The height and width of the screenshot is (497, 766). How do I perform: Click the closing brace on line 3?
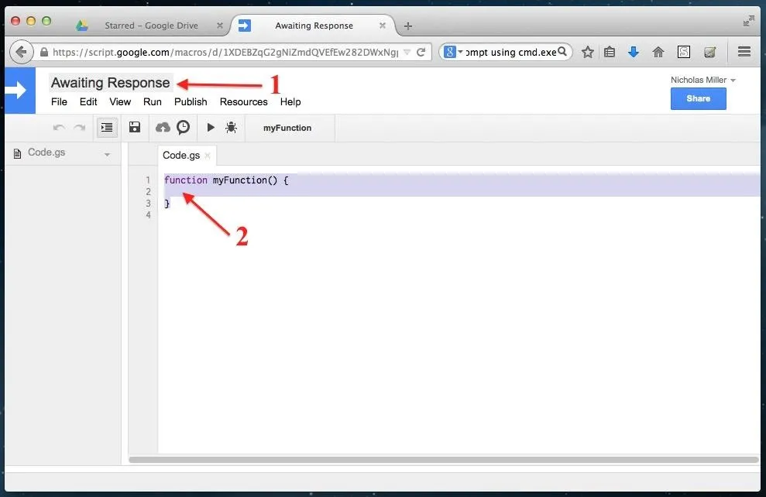167,203
